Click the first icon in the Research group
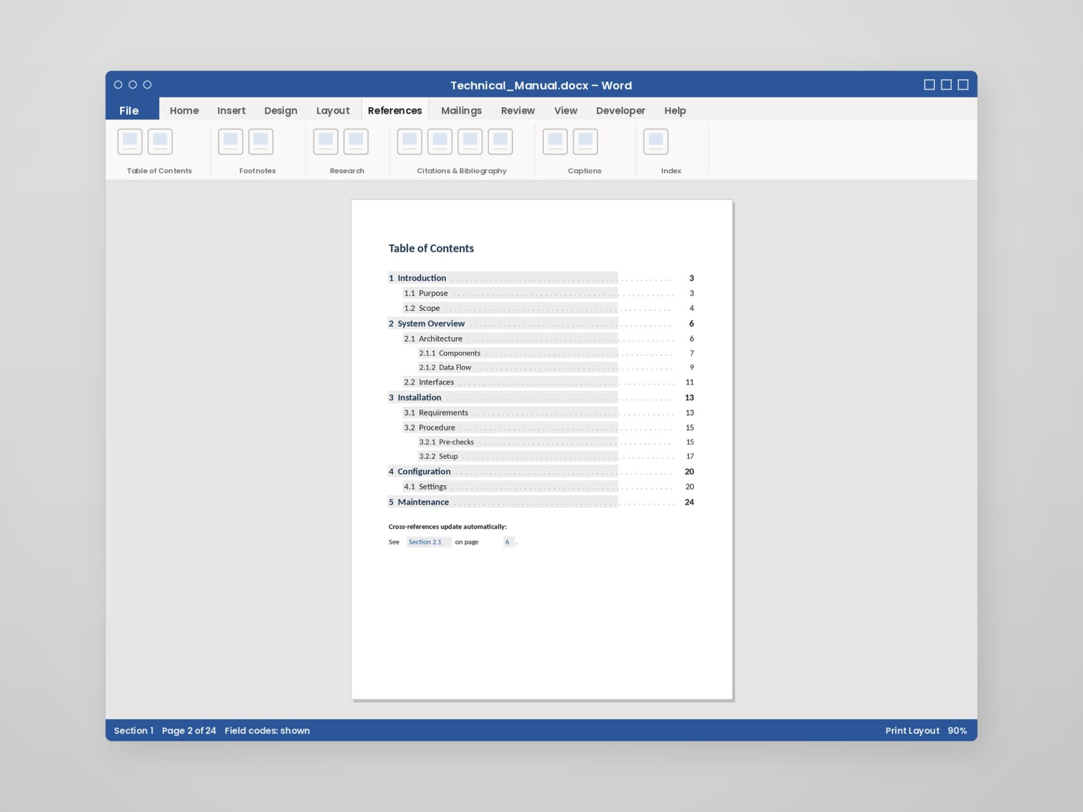The image size is (1083, 812). 325,142
